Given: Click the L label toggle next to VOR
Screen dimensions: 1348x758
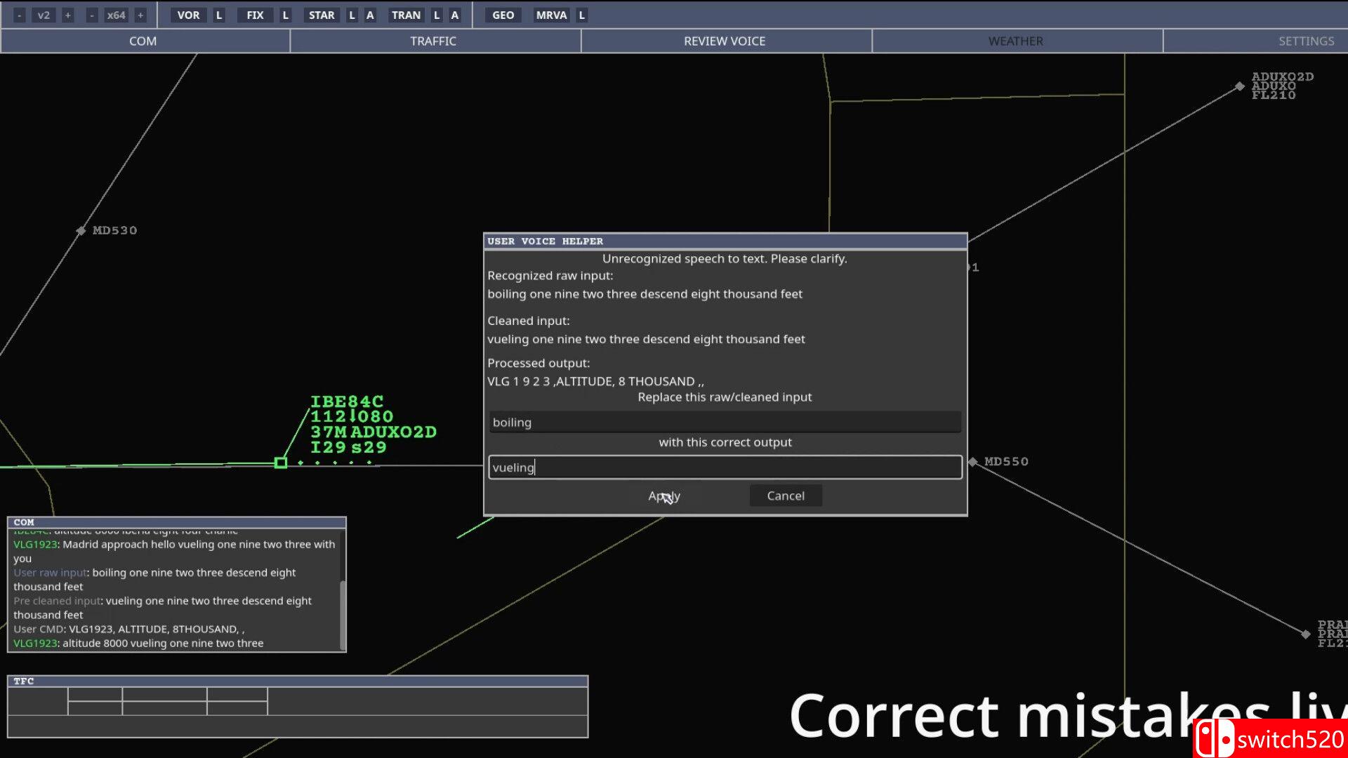Looking at the screenshot, I should click(x=219, y=15).
